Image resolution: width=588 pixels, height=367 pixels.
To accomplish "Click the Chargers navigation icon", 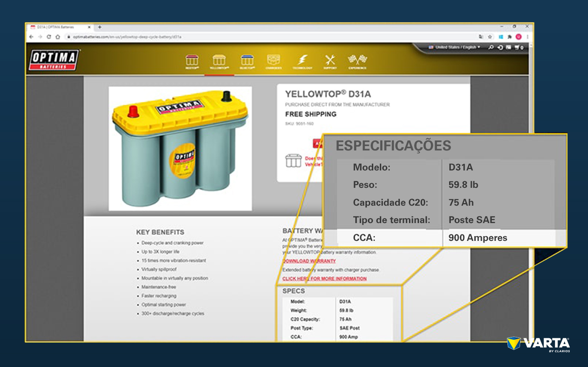I will (274, 61).
